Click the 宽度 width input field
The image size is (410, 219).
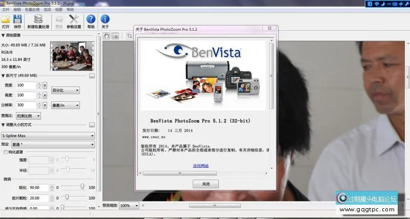coord(26,85)
